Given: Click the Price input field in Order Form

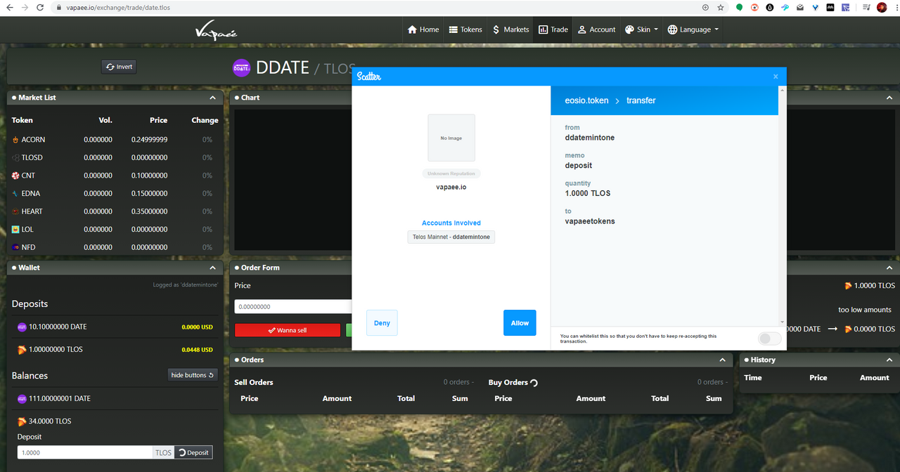Looking at the screenshot, I should click(x=293, y=307).
